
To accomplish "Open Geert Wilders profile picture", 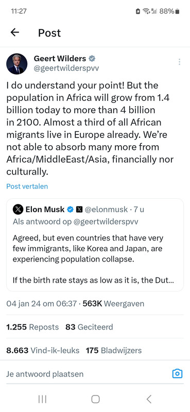I will tap(17, 64).
